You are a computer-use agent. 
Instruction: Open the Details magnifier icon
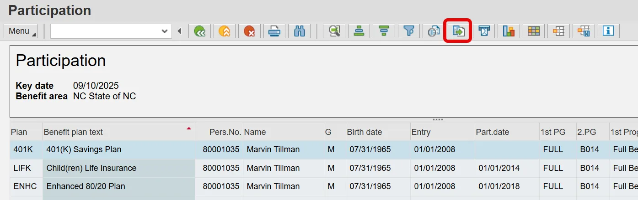coord(334,31)
